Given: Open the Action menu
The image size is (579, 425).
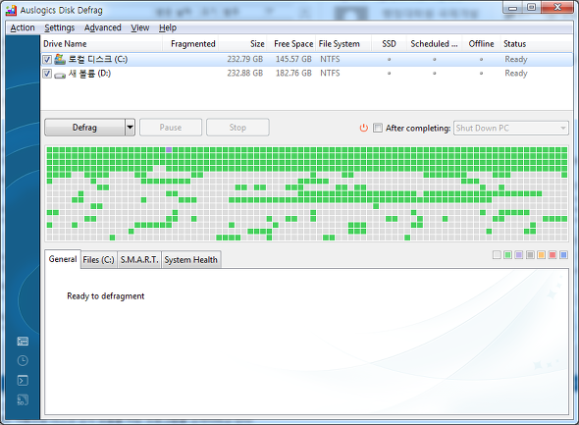Looking at the screenshot, I should [x=23, y=27].
